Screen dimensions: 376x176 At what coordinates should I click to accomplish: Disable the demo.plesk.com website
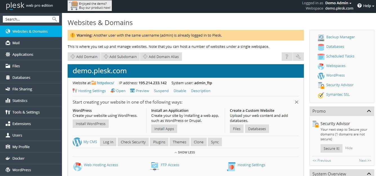pos(180,91)
